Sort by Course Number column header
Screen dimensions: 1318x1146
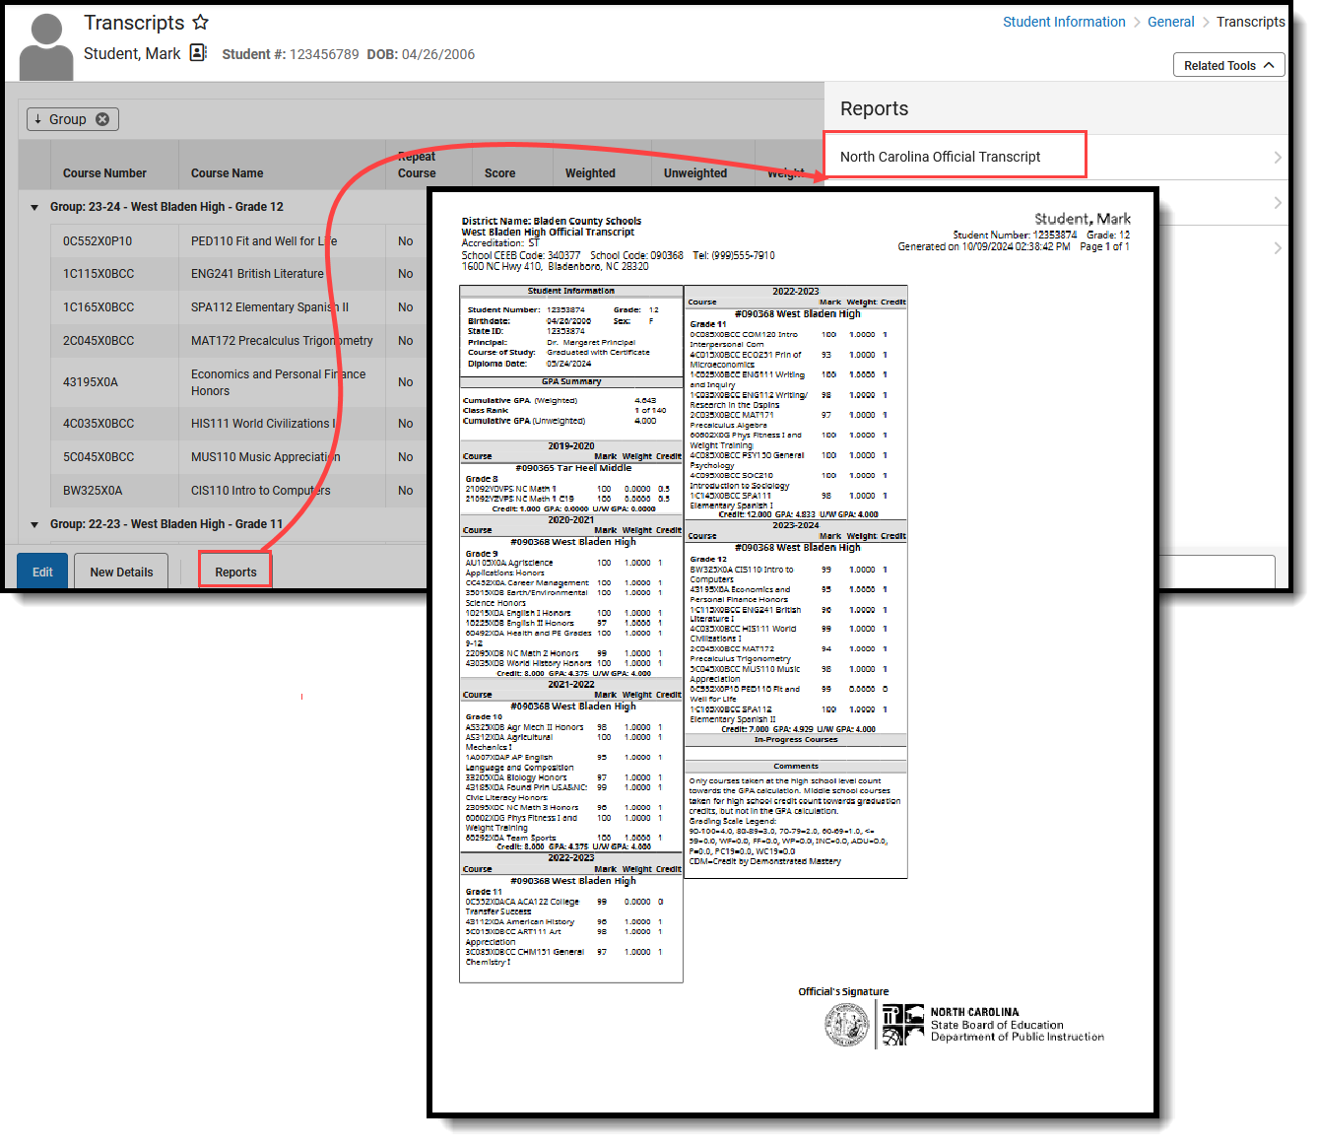coord(104,173)
